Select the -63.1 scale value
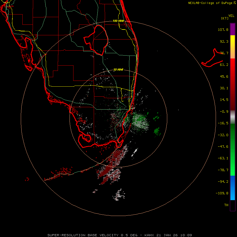 [x=223, y=158]
